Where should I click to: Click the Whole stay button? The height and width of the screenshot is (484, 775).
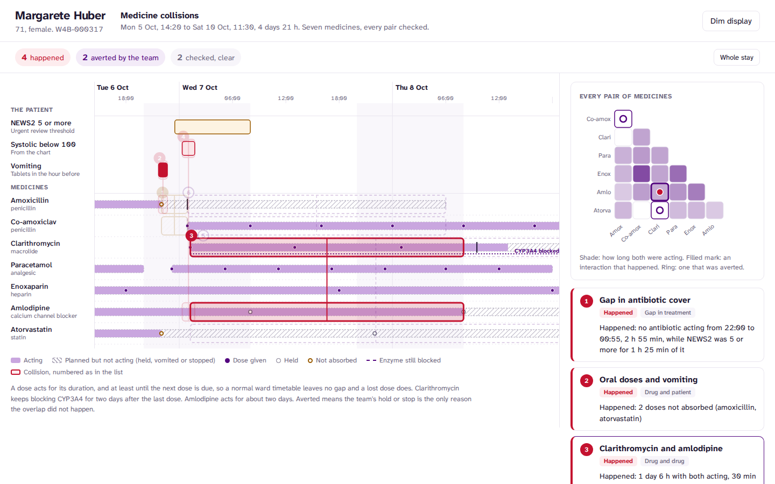[736, 58]
